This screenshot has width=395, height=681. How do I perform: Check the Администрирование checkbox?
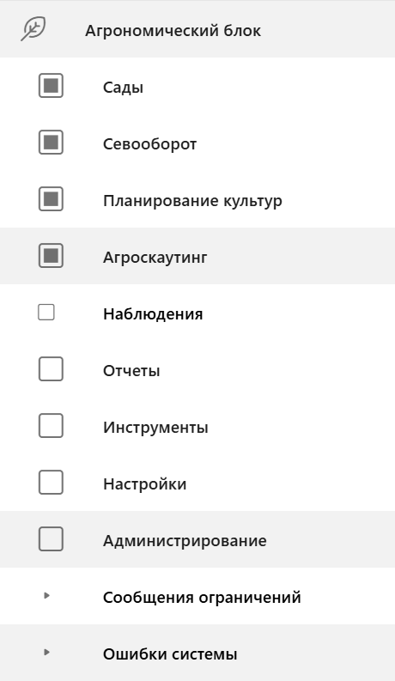click(x=51, y=539)
